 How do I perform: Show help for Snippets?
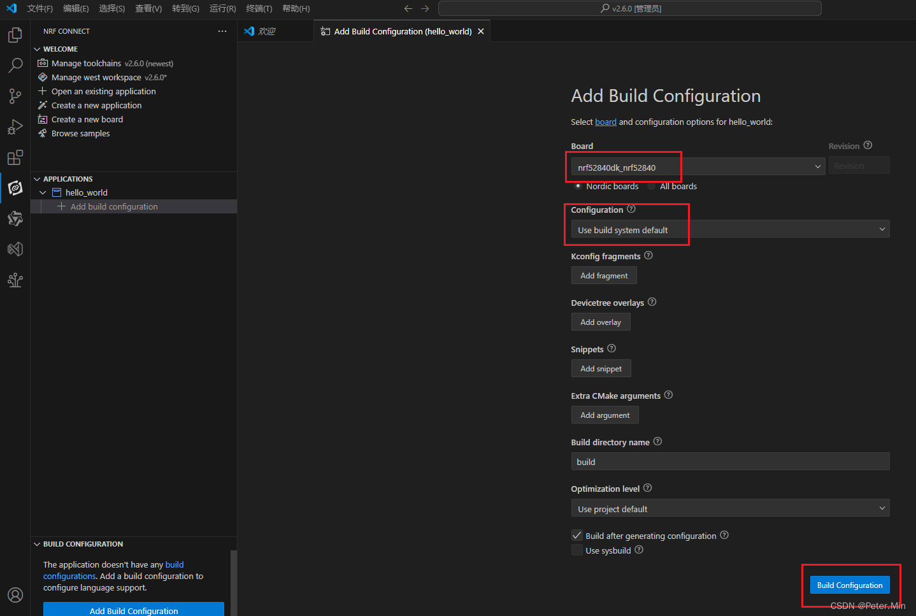(x=612, y=348)
